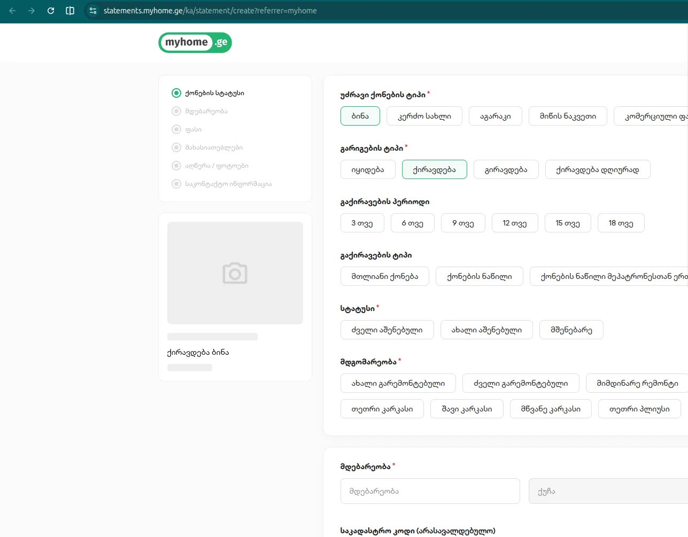Choose მშენებარე status
688x537 pixels.
(571, 330)
